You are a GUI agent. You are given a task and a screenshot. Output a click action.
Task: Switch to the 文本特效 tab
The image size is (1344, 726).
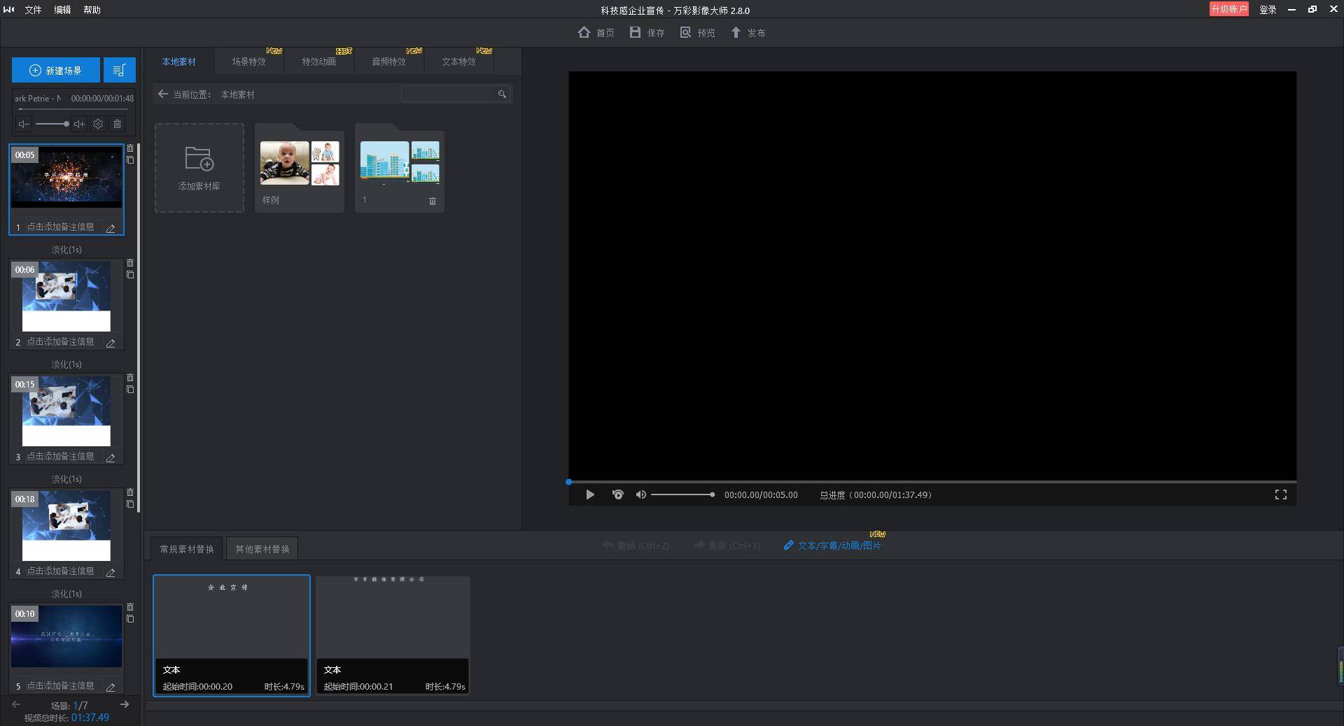pos(459,62)
